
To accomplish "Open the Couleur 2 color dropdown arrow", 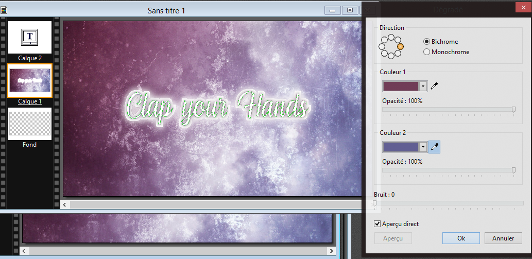I will (x=423, y=147).
